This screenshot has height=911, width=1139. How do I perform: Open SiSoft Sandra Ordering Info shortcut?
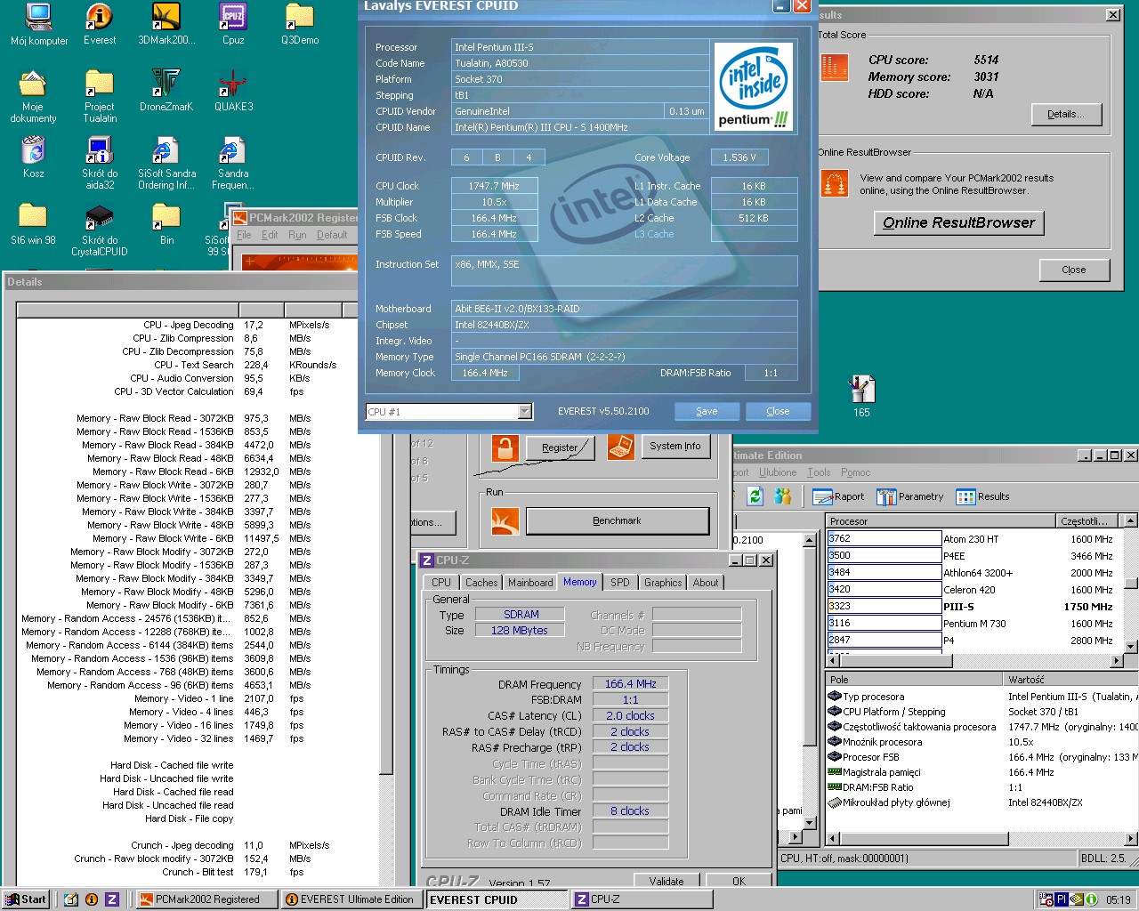[x=166, y=163]
